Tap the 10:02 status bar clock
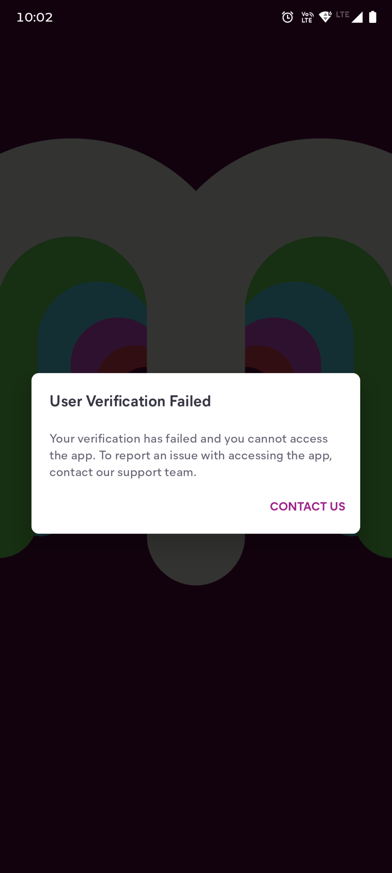392x873 pixels. (35, 17)
